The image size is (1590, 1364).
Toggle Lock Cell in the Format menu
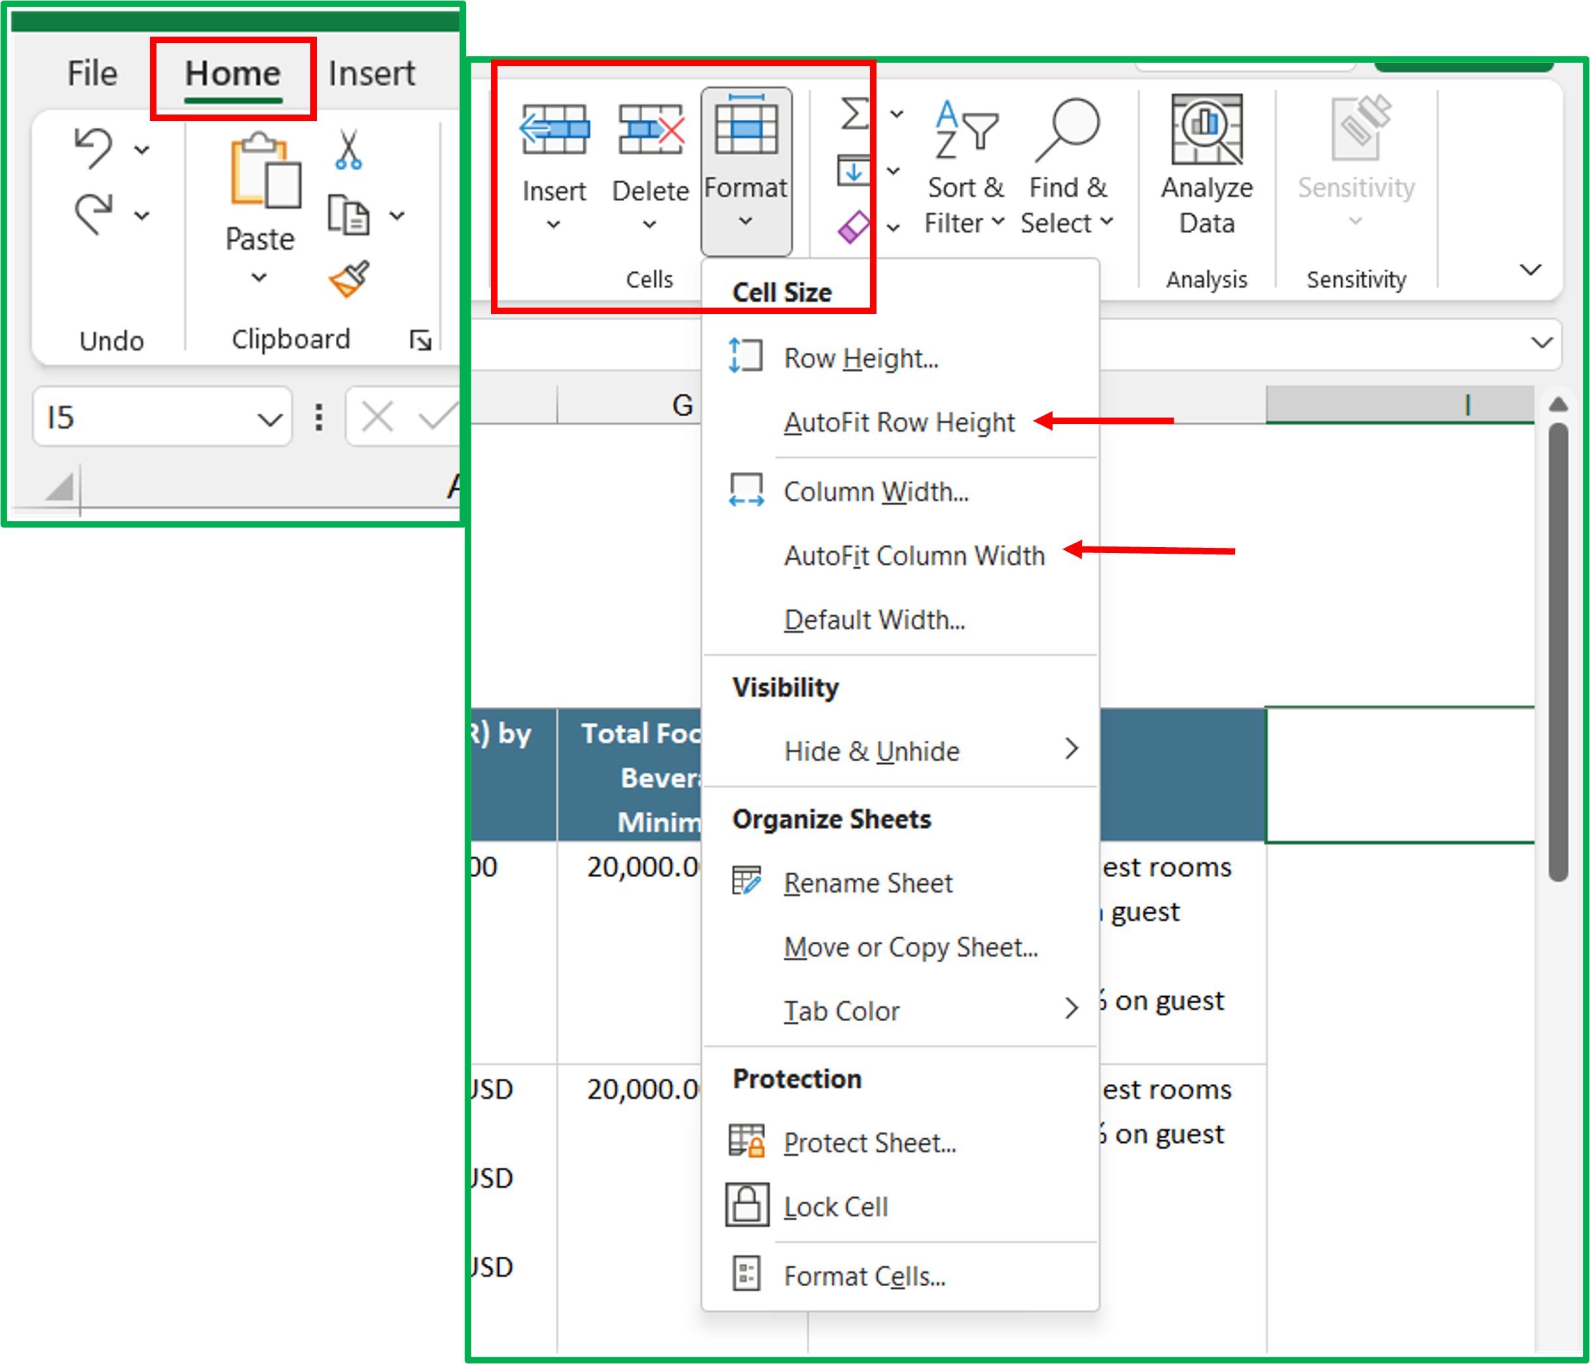(x=836, y=1205)
